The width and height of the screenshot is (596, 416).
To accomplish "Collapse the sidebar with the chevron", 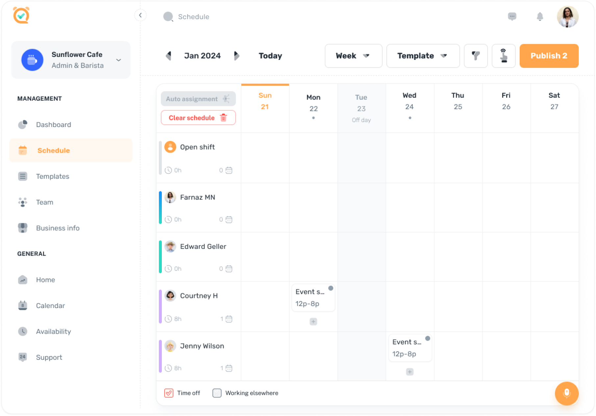I will click(x=140, y=15).
